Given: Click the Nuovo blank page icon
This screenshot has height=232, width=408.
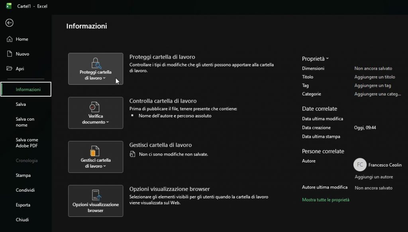Looking at the screenshot, I should coord(10,54).
